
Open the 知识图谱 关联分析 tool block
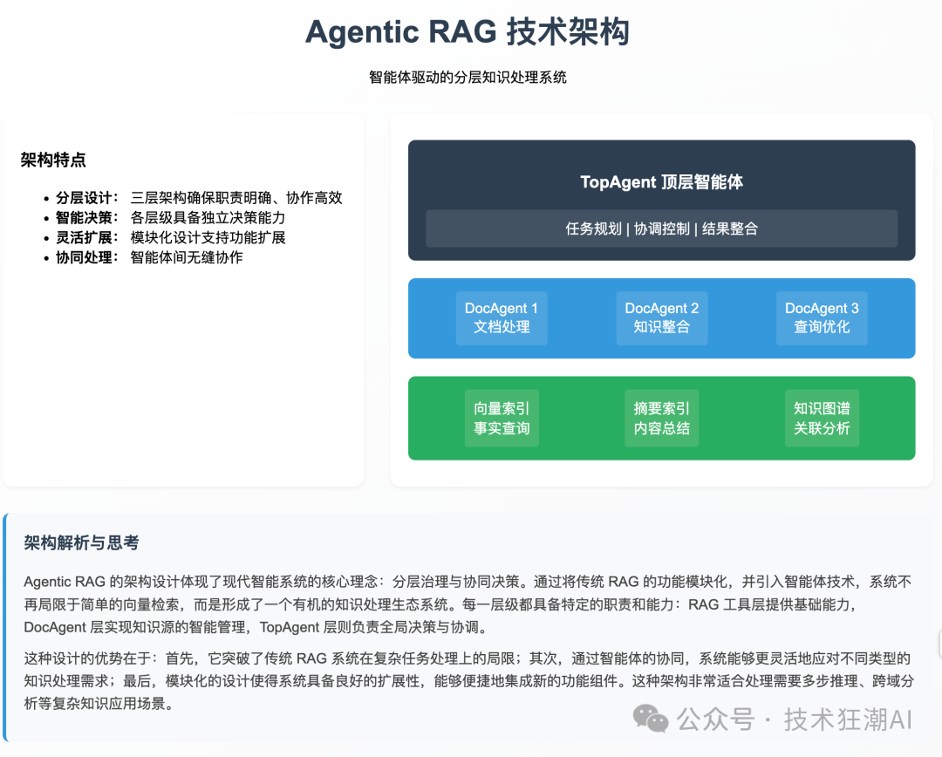tap(822, 419)
